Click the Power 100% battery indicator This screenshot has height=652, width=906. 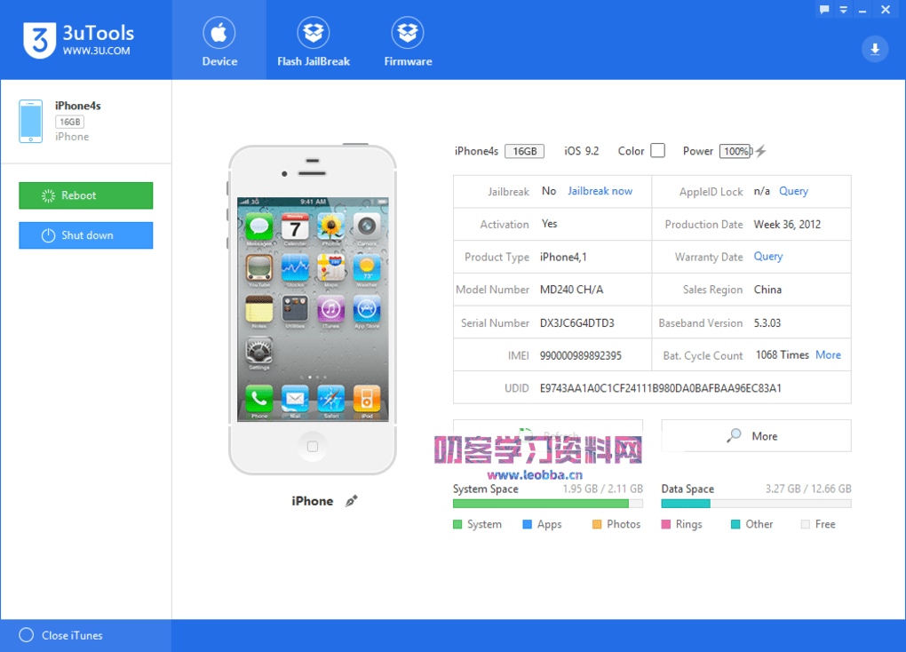[x=735, y=151]
